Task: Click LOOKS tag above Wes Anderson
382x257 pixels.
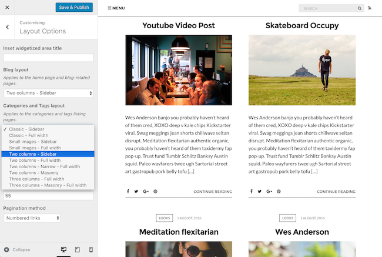Action: pyautogui.click(x=288, y=218)
